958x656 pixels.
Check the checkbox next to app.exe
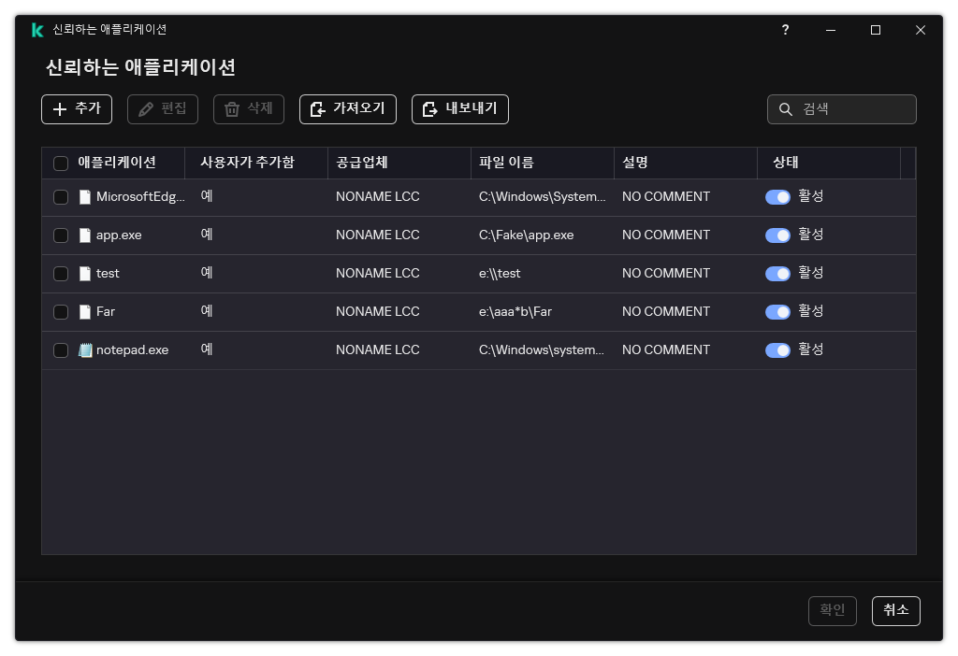[61, 235]
